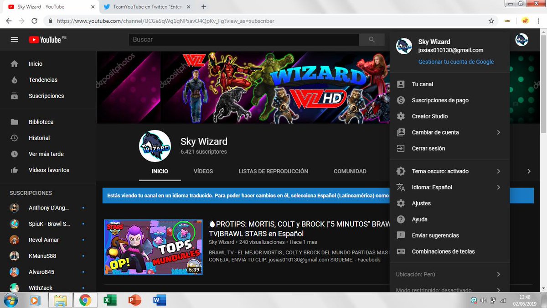547x308 pixels.
Task: Reload the page in Chrome
Action: click(34, 21)
